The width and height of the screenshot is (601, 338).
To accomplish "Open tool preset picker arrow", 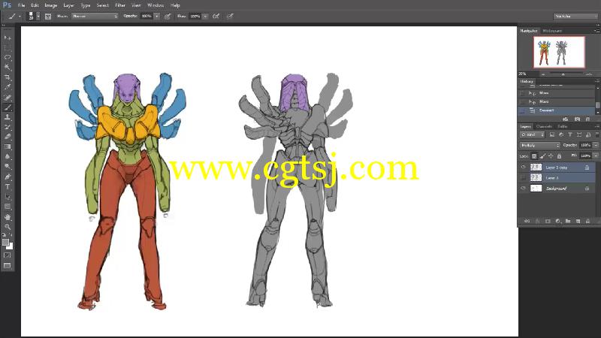I will point(20,16).
